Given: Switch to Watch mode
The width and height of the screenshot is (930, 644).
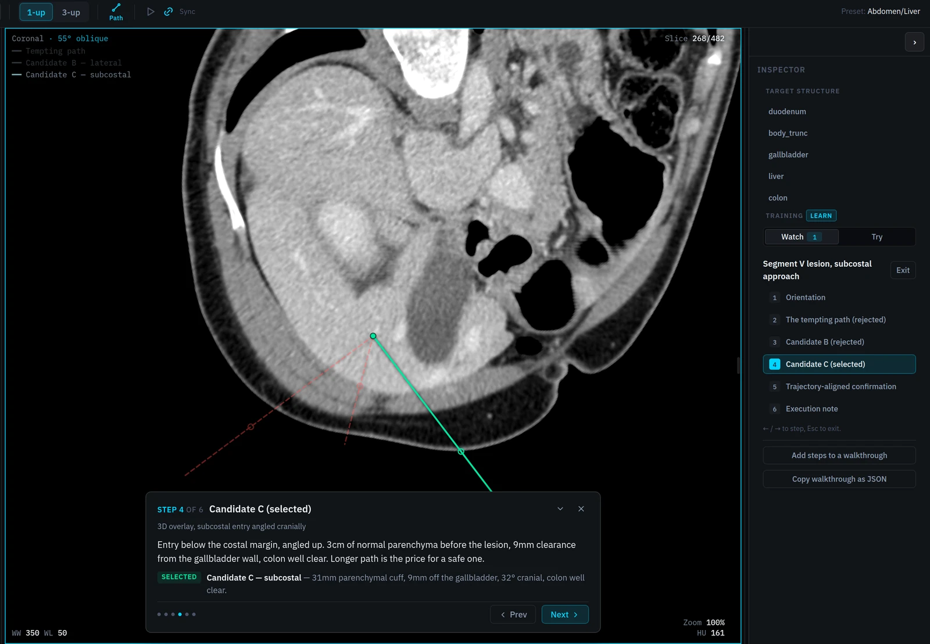Looking at the screenshot, I should tap(802, 237).
